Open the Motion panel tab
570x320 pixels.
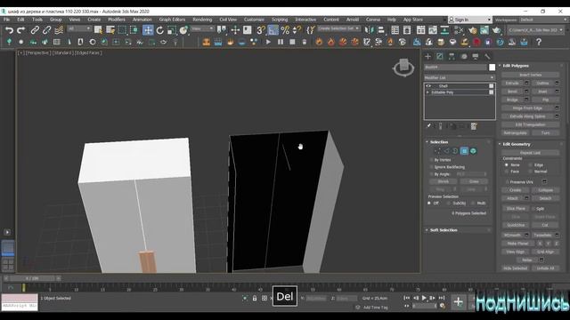(464, 56)
